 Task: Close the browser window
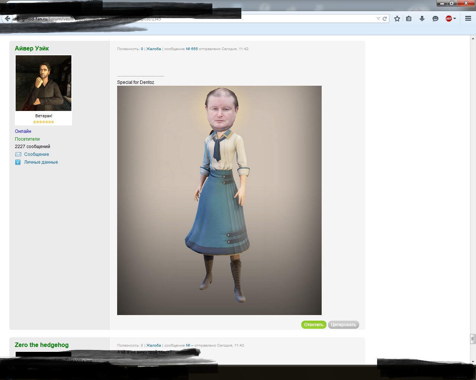click(x=466, y=3)
